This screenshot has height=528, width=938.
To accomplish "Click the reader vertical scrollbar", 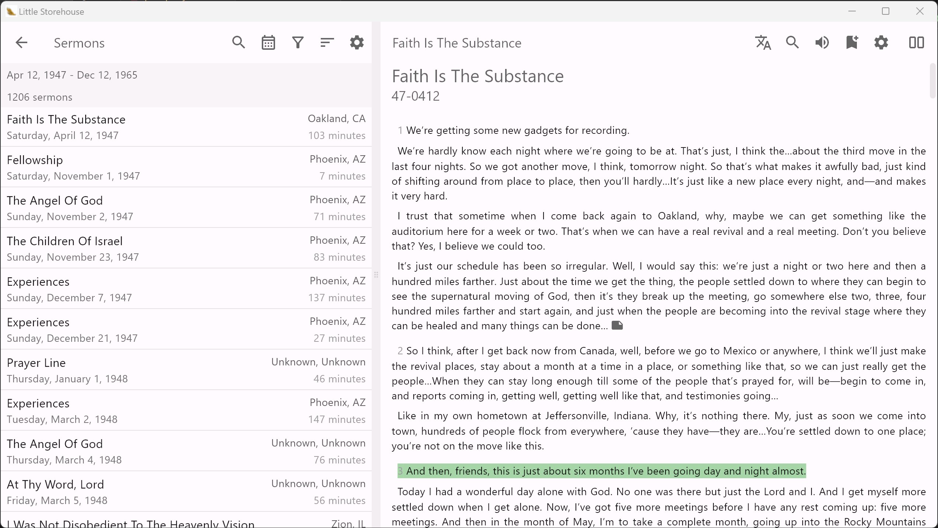I will click(933, 81).
